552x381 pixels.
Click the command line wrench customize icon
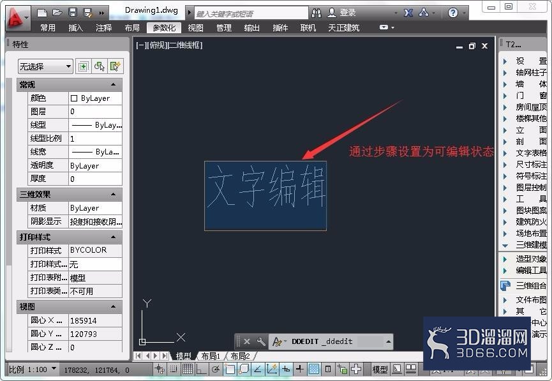[x=261, y=341]
